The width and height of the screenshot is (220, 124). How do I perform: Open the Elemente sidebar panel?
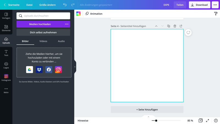coord(6,28)
